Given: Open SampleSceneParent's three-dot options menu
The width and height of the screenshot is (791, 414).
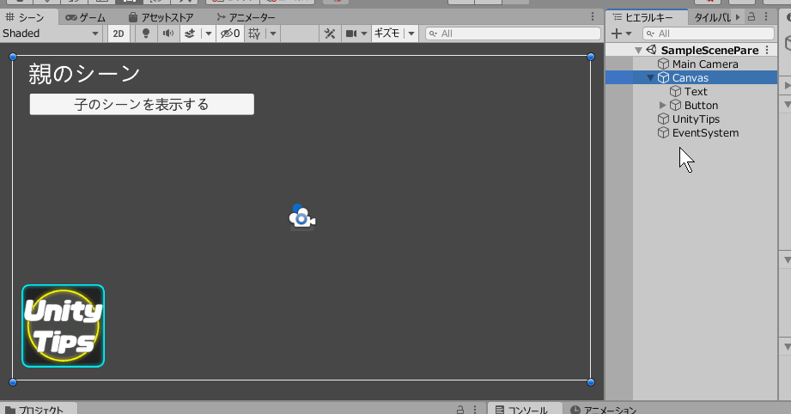Looking at the screenshot, I should (x=767, y=50).
